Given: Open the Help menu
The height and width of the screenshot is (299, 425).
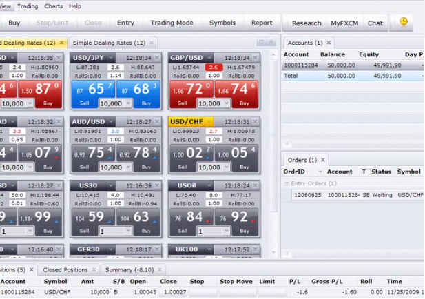Looking at the screenshot, I should (x=75, y=6).
